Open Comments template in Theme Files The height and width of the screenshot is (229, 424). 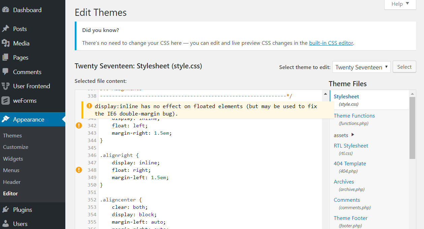347,200
